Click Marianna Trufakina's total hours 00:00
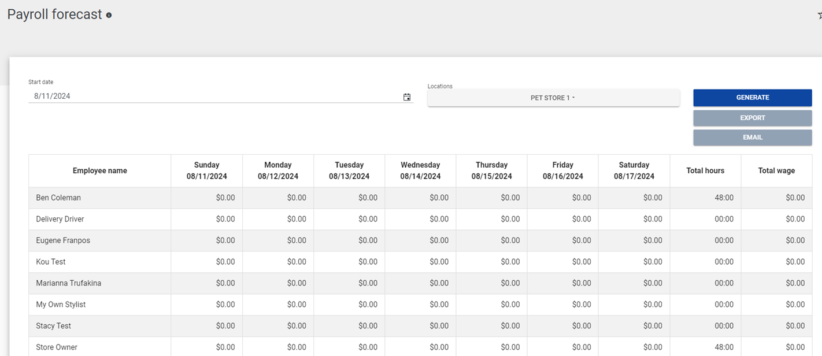Screen dimensions: 822x356 [x=724, y=283]
